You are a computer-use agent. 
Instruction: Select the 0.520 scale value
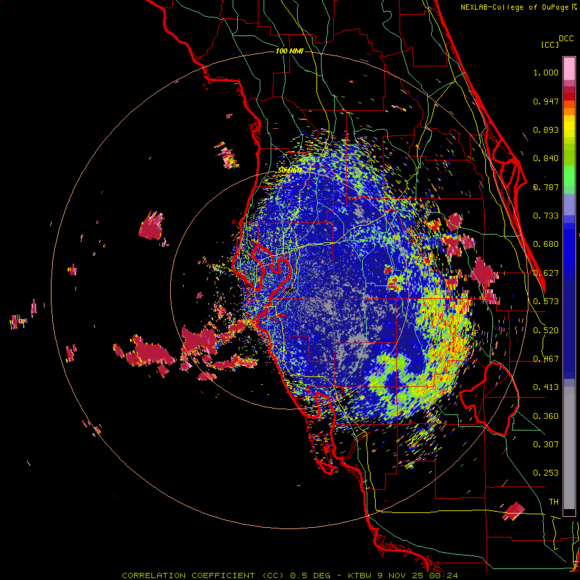click(546, 331)
